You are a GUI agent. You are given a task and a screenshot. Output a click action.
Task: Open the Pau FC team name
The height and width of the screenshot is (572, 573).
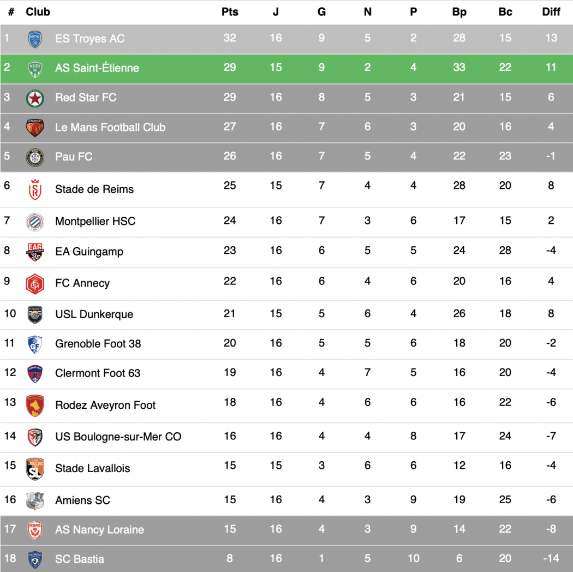(74, 157)
